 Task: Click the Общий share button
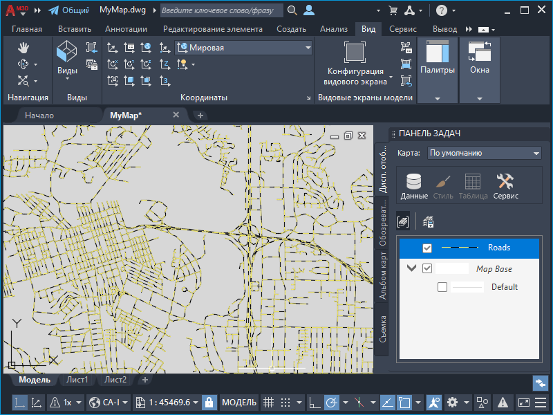(x=68, y=10)
